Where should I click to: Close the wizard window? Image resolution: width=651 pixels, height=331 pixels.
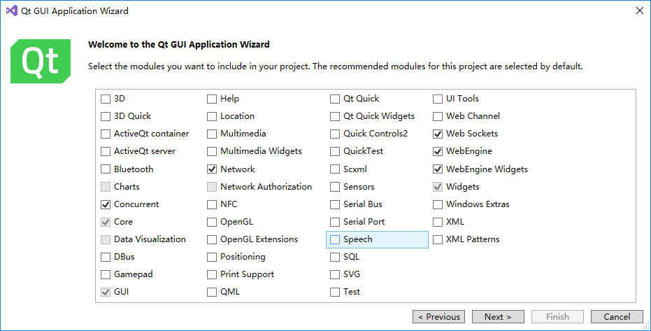(640, 10)
